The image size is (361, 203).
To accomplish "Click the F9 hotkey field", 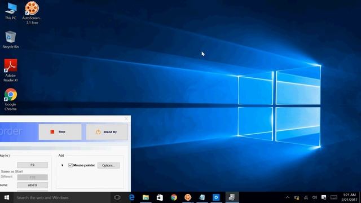I will tap(33, 165).
